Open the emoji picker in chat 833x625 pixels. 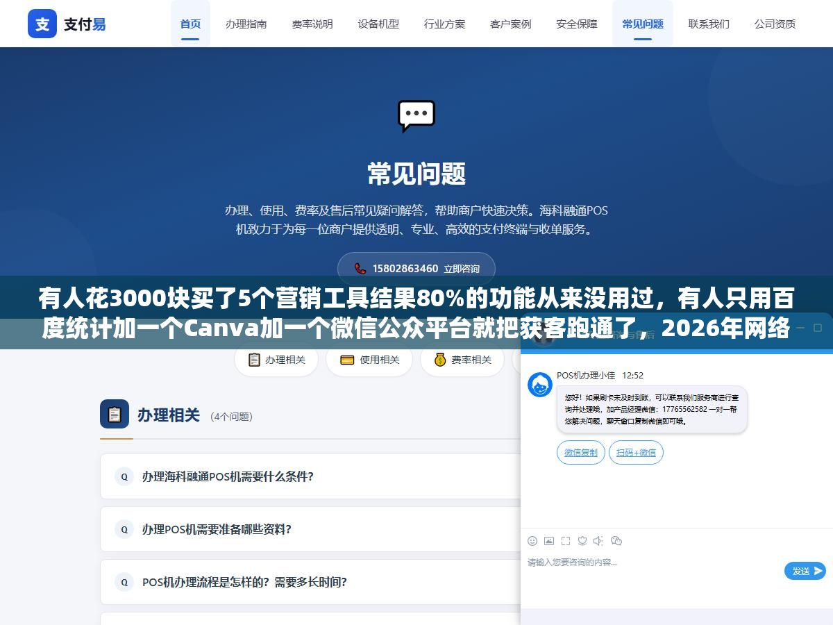pos(532,541)
